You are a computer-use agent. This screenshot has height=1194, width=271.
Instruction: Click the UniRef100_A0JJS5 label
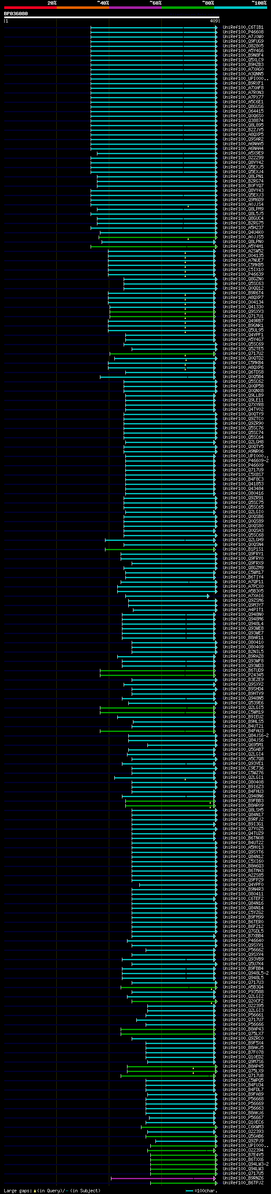click(x=243, y=237)
